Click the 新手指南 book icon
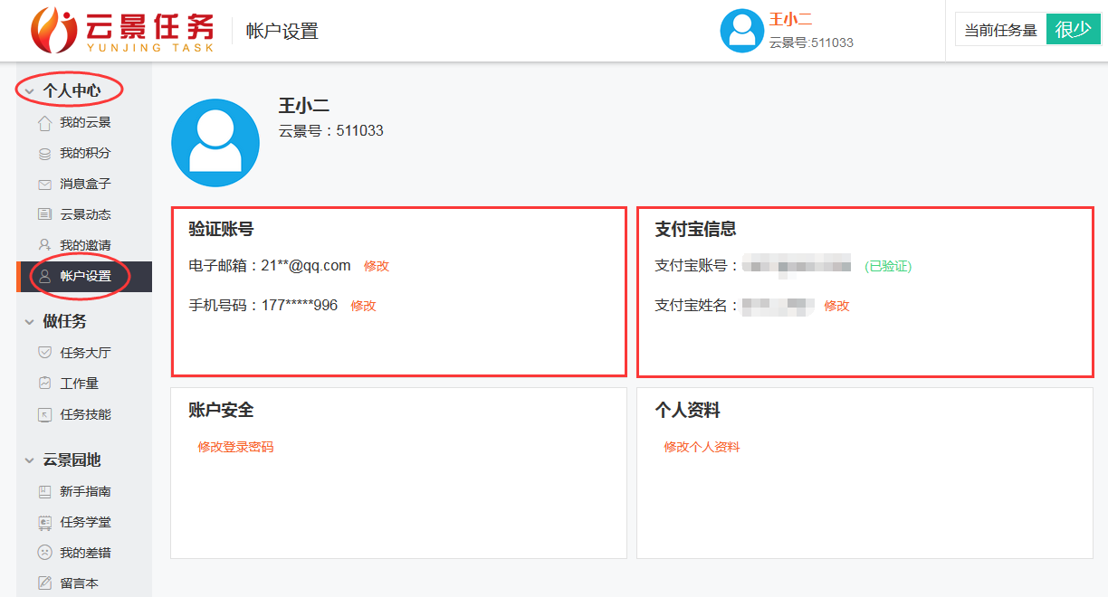The height and width of the screenshot is (597, 1108). tap(44, 492)
